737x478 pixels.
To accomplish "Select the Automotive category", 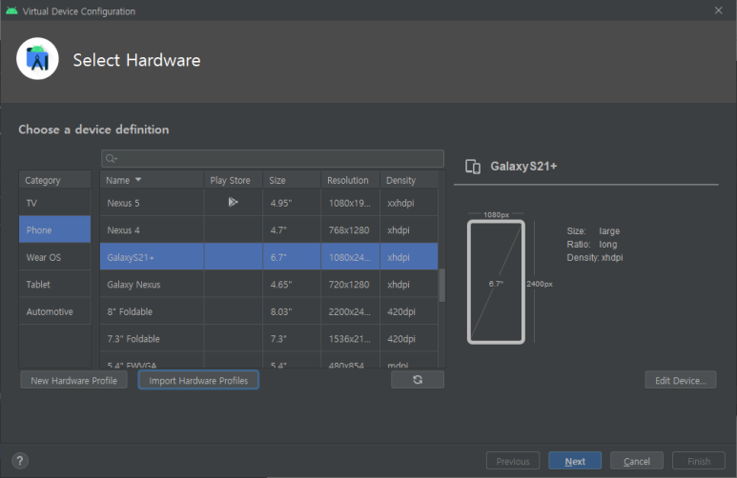I will pyautogui.click(x=55, y=311).
